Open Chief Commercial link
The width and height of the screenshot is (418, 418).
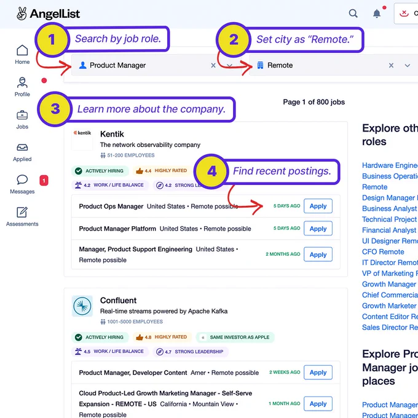click(x=390, y=295)
